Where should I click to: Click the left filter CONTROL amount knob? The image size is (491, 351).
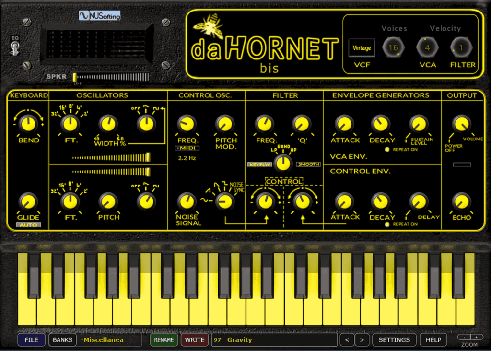tap(265, 202)
